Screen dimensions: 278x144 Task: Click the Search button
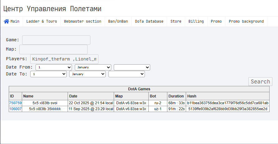pyautogui.click(x=260, y=82)
